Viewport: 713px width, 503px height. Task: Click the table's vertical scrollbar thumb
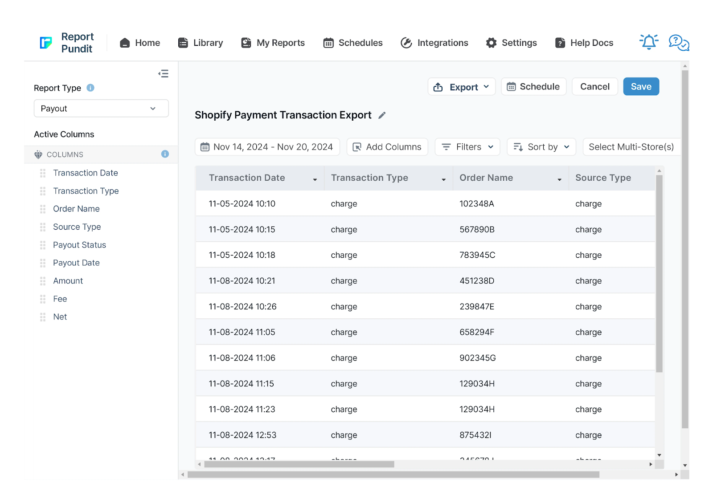pyautogui.click(x=659, y=274)
